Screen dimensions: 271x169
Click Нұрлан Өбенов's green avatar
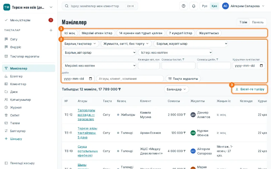pos(193,133)
